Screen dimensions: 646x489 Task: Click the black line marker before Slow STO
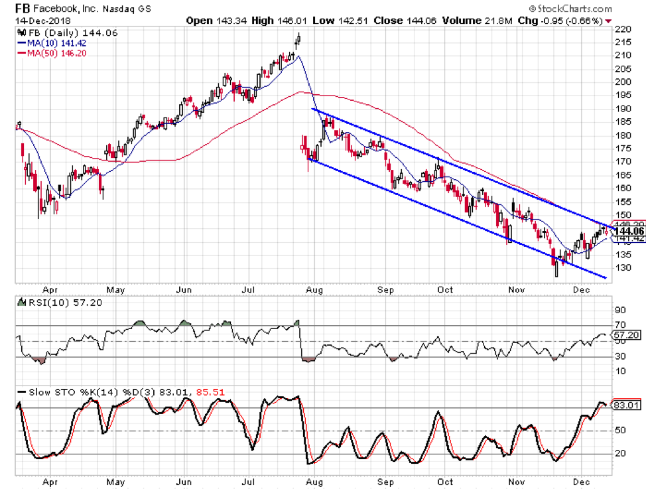pyautogui.click(x=22, y=392)
